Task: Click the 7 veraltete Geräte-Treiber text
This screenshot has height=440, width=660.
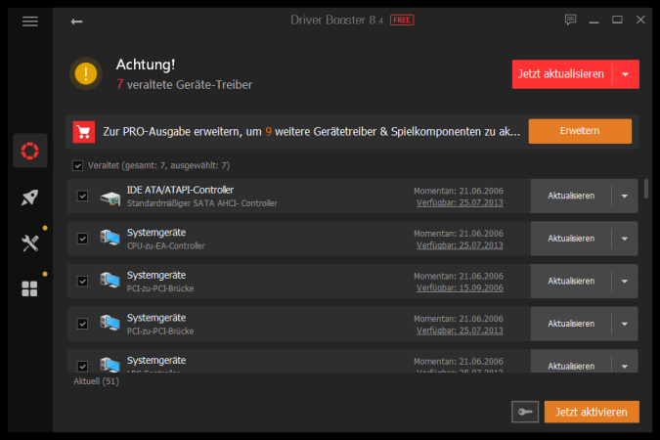Action: coord(185,85)
